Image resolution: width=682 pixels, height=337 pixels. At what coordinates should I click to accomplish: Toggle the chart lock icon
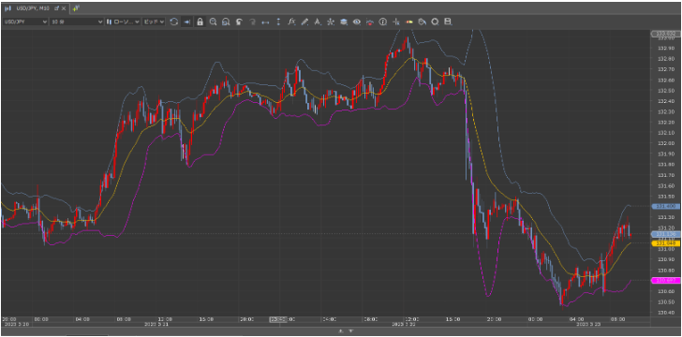200,22
